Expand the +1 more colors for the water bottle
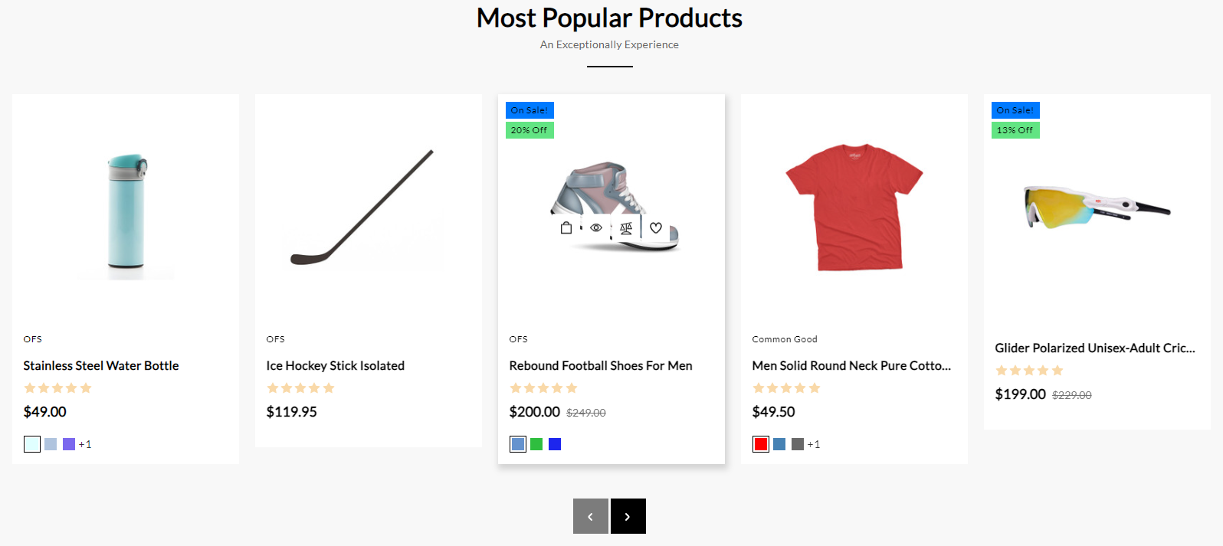 (x=85, y=444)
